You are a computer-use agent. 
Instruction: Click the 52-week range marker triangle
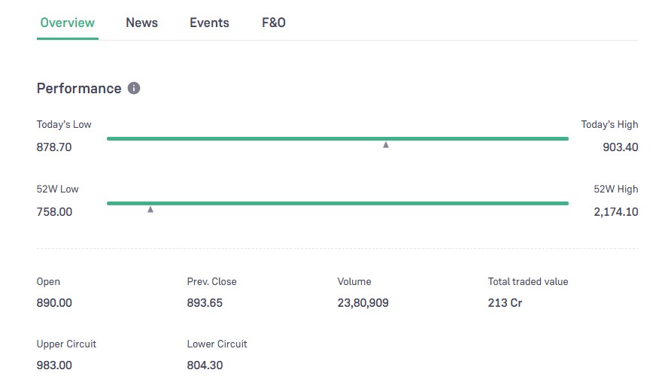point(150,209)
